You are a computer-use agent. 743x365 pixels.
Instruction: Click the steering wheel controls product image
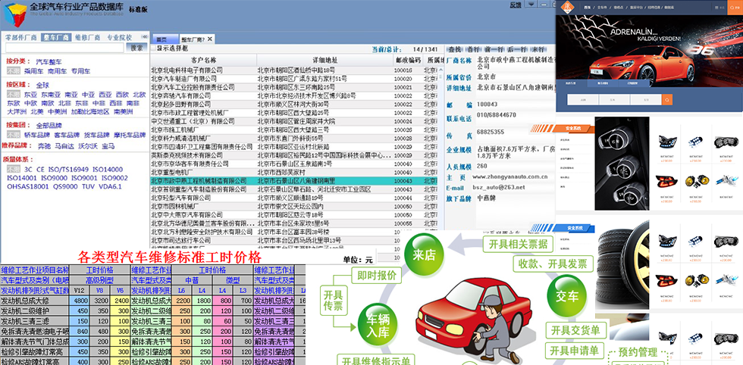622,164
